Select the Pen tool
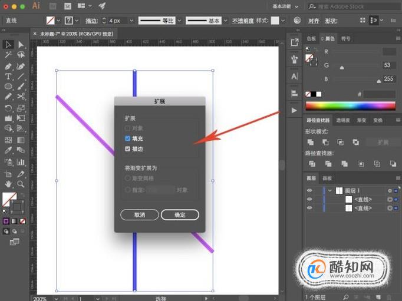 point(8,66)
